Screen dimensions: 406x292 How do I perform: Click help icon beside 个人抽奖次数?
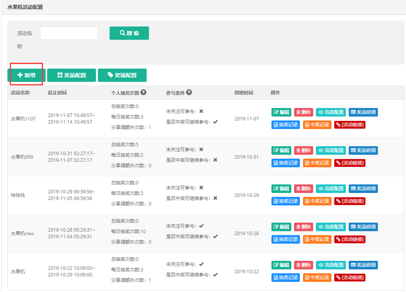(144, 92)
